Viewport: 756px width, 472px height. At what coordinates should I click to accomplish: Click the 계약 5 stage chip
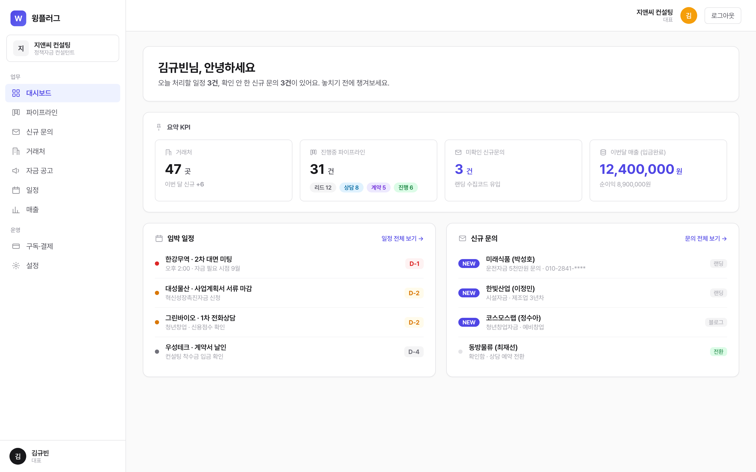point(378,187)
